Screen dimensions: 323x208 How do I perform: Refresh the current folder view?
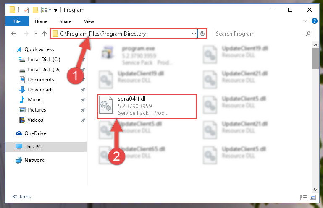202,34
